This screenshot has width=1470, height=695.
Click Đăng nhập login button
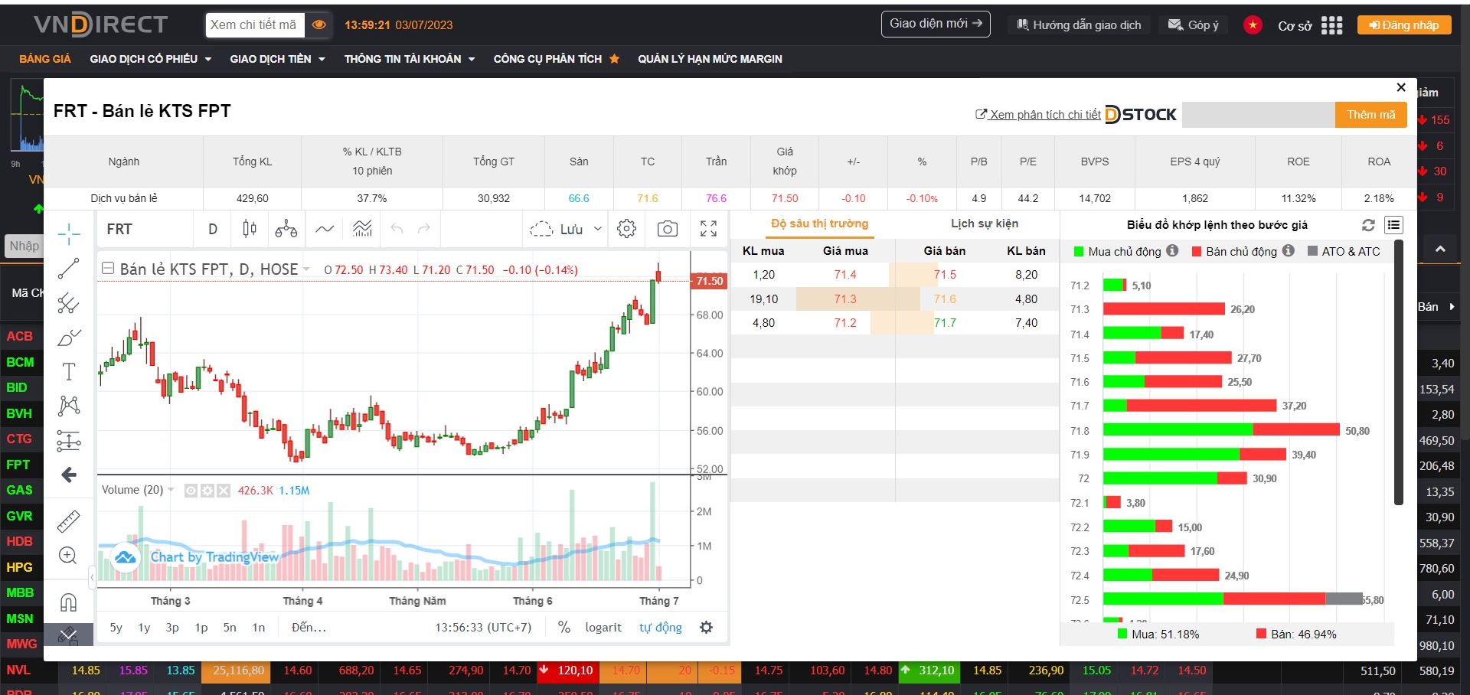point(1404,25)
